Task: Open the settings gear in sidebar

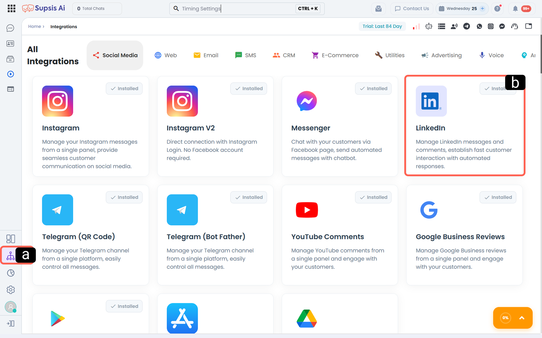Action: [10, 290]
